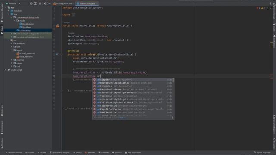Collapse the java folder
Screen dimensions: 276x155
(9, 14)
